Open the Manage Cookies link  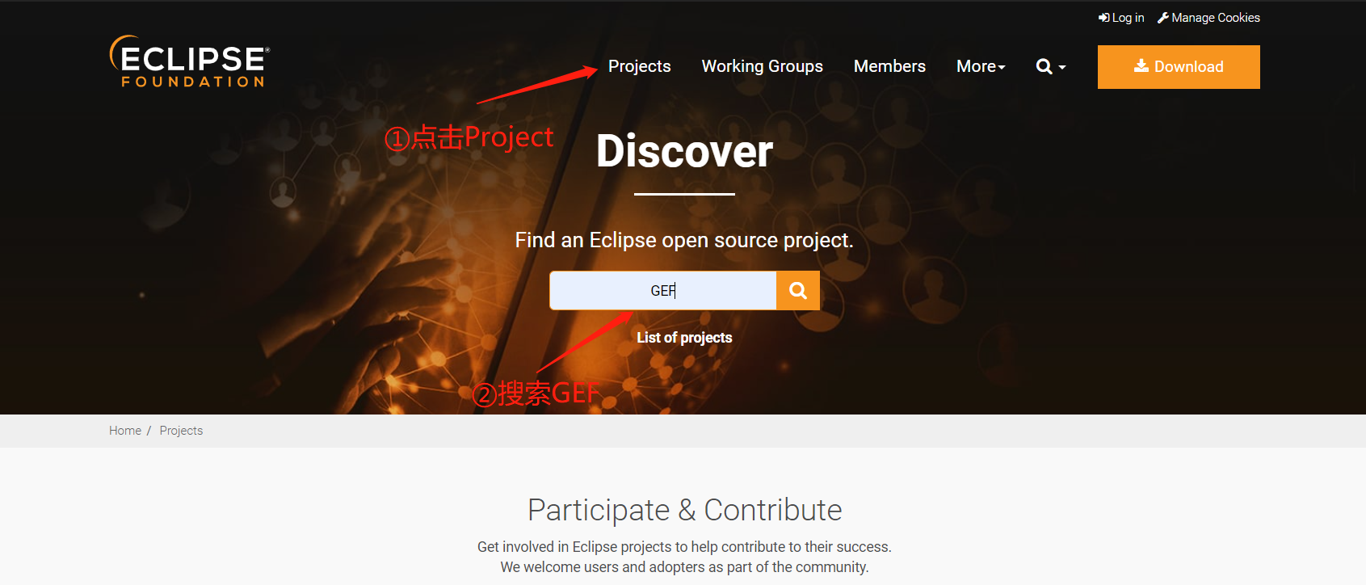pos(1208,18)
